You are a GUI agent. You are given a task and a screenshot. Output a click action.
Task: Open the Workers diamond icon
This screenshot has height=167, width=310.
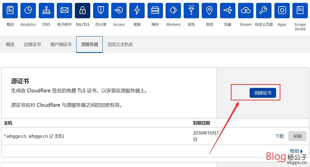[x=173, y=10]
